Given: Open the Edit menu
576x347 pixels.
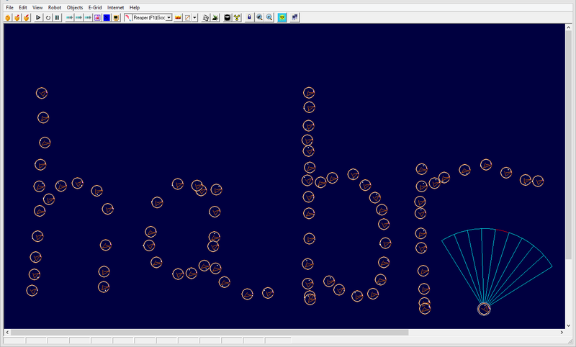Looking at the screenshot, I should (x=23, y=7).
